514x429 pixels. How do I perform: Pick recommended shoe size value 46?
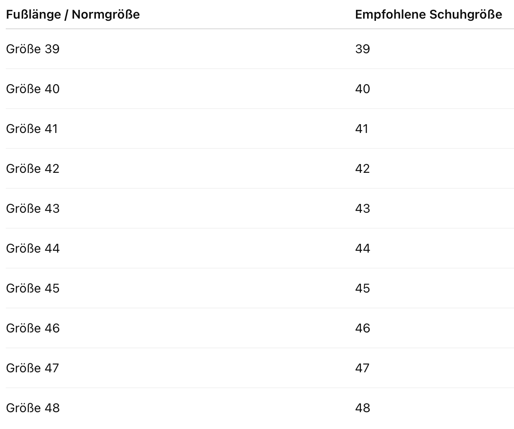click(x=362, y=328)
